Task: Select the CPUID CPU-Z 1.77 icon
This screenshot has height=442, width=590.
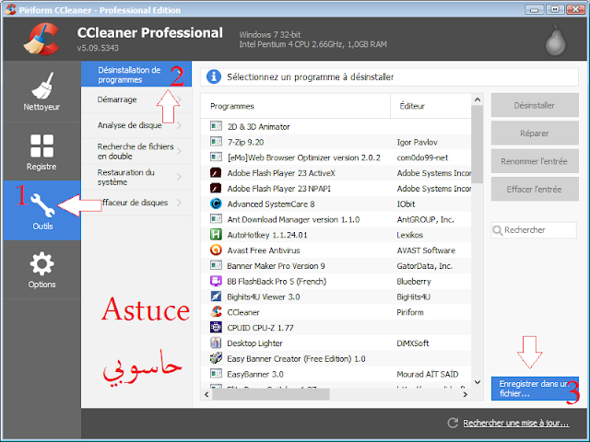Action: tap(216, 328)
